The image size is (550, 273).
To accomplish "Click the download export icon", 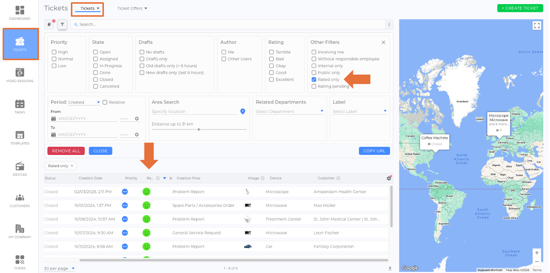I will click(x=390, y=269).
